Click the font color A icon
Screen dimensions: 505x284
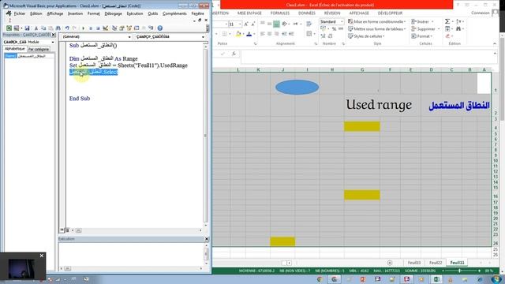[x=249, y=34]
